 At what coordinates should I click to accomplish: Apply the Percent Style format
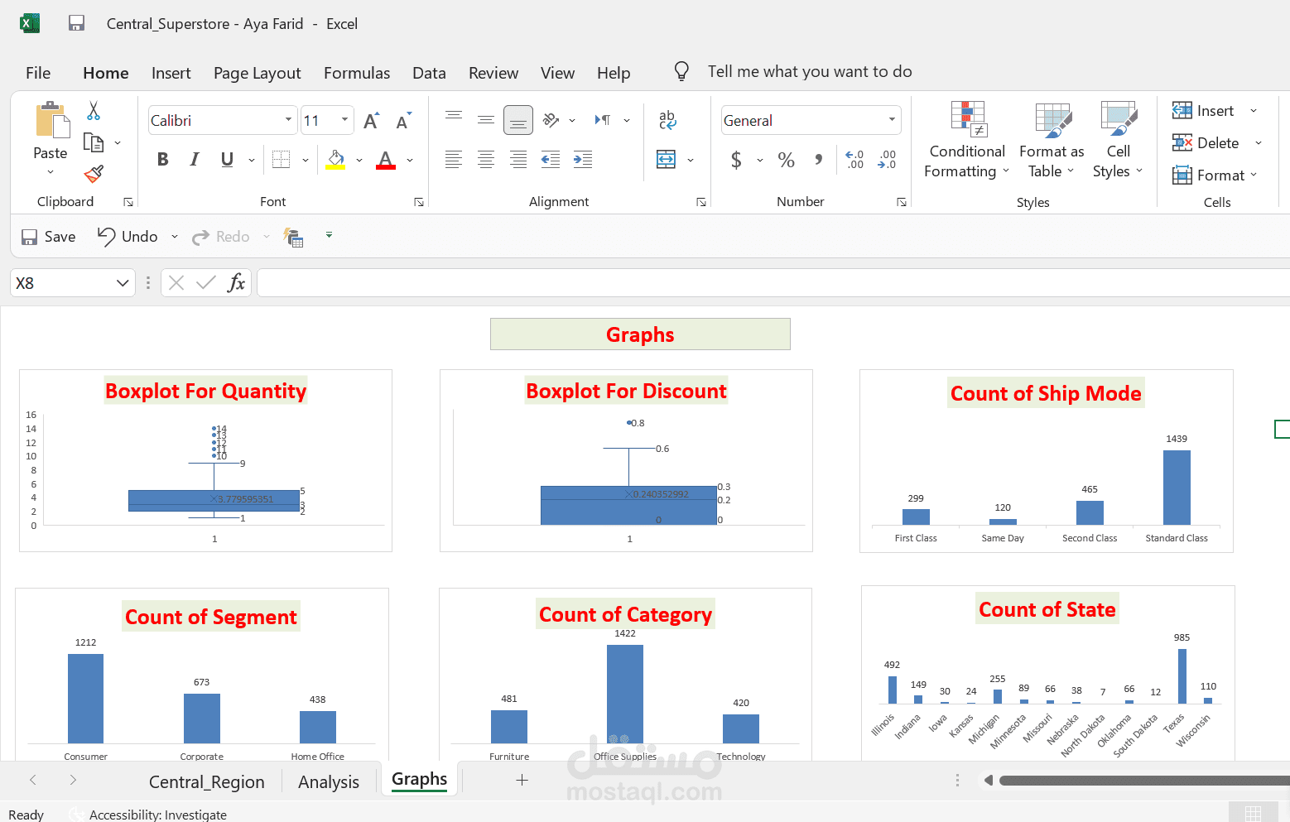pos(787,160)
